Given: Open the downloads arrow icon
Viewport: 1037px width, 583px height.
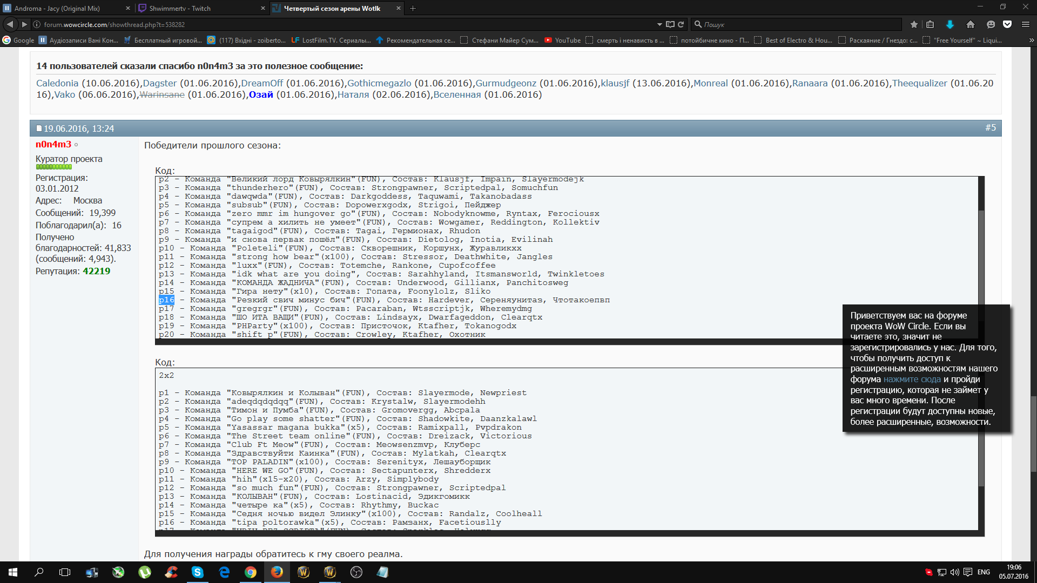Looking at the screenshot, I should pyautogui.click(x=950, y=24).
